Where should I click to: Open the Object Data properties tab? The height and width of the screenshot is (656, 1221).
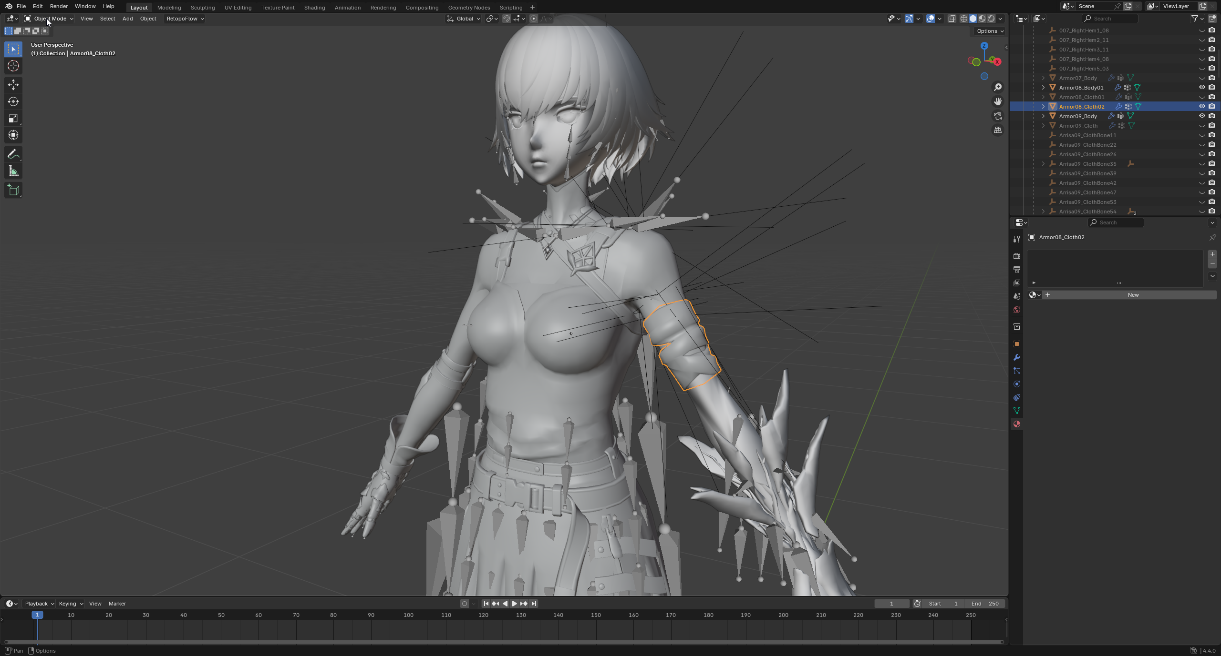point(1017,411)
